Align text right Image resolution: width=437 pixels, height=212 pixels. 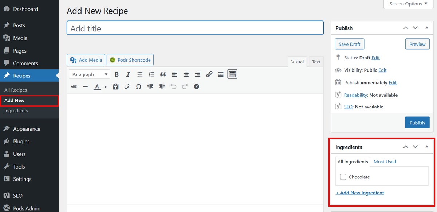[197, 74]
